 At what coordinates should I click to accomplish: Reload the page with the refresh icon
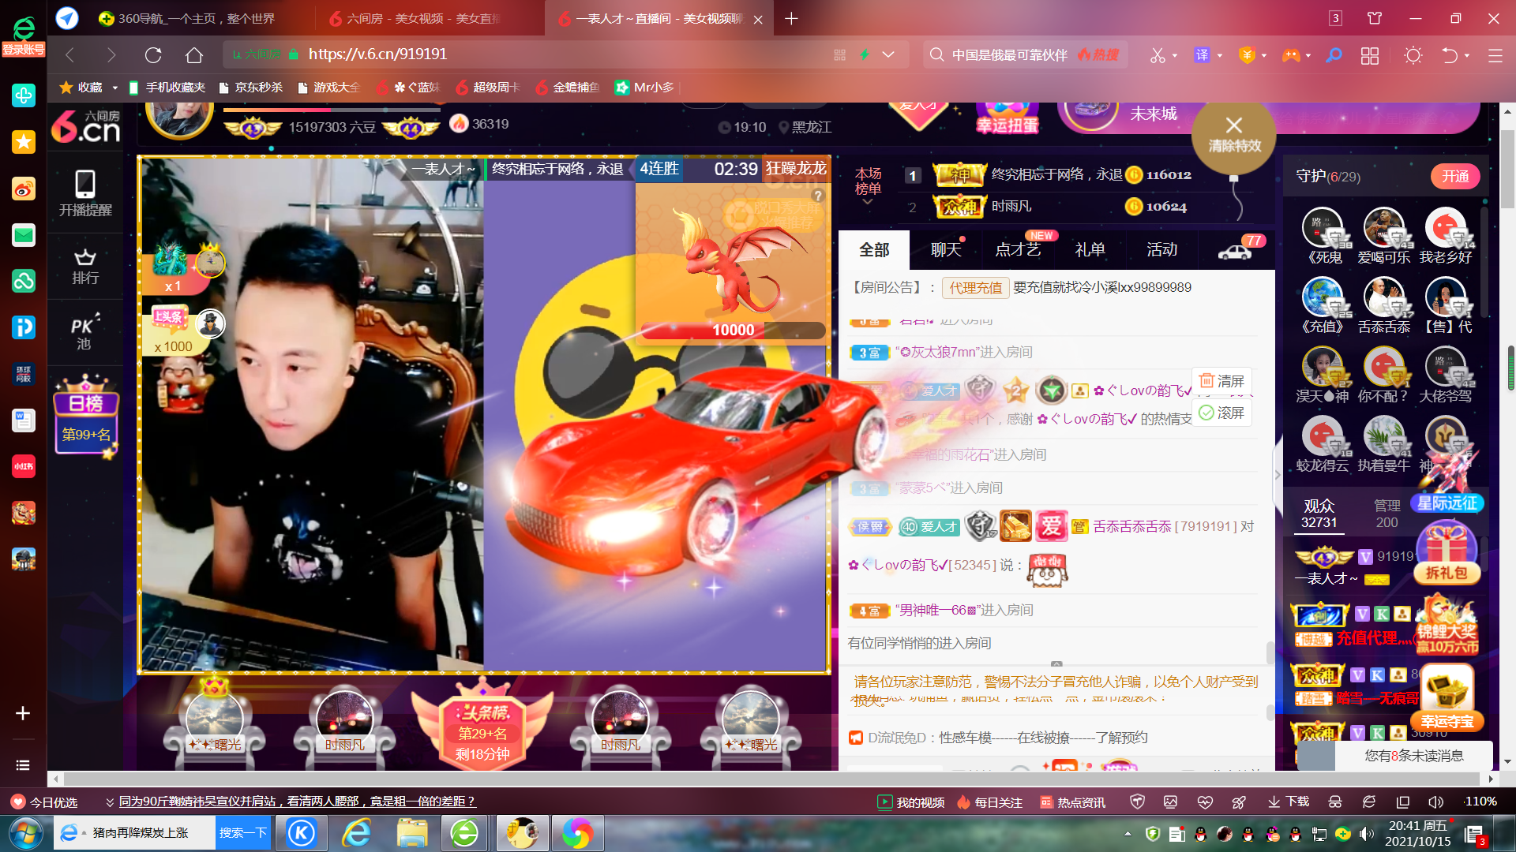[153, 54]
